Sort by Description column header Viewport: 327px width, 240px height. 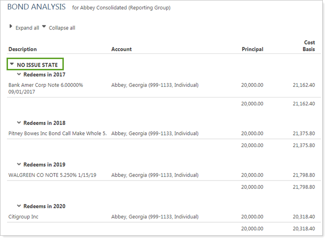coord(23,49)
